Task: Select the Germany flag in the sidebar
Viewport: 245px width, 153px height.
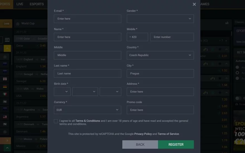Action: tap(5, 86)
